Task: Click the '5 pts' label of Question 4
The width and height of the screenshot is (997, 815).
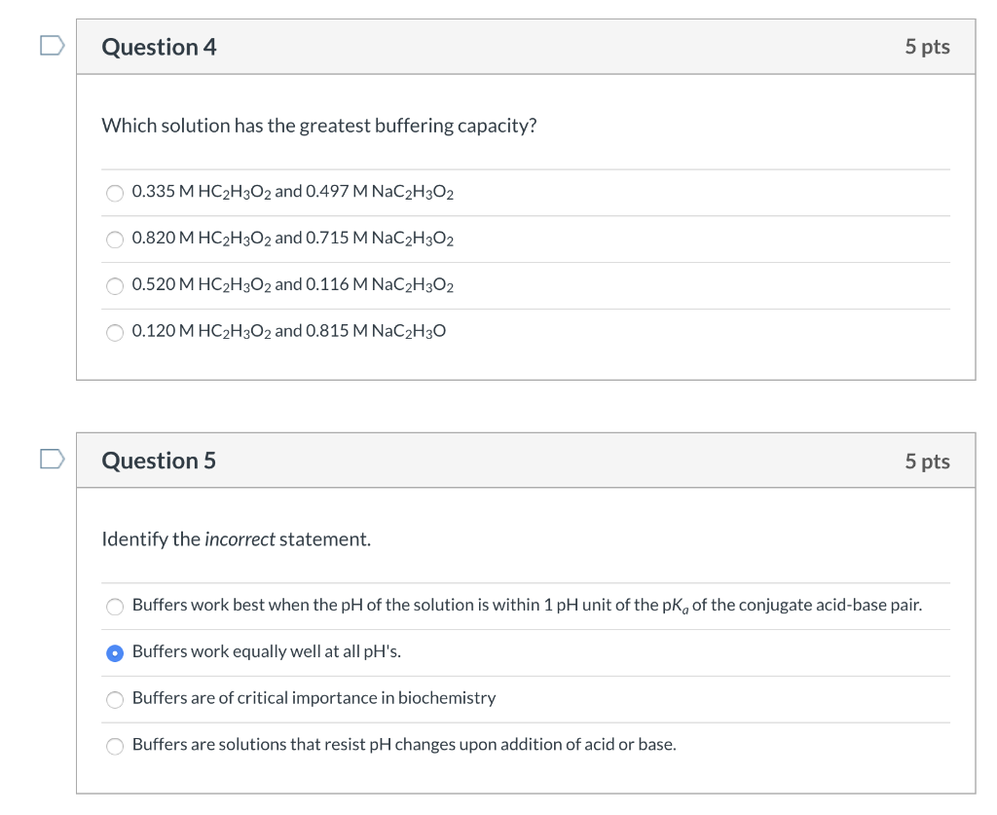Action: 927,47
